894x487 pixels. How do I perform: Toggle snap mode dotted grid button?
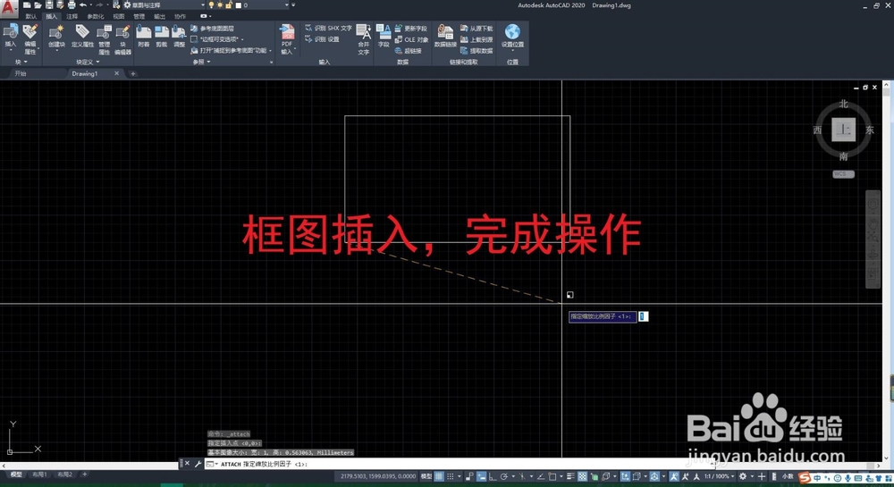click(x=451, y=476)
